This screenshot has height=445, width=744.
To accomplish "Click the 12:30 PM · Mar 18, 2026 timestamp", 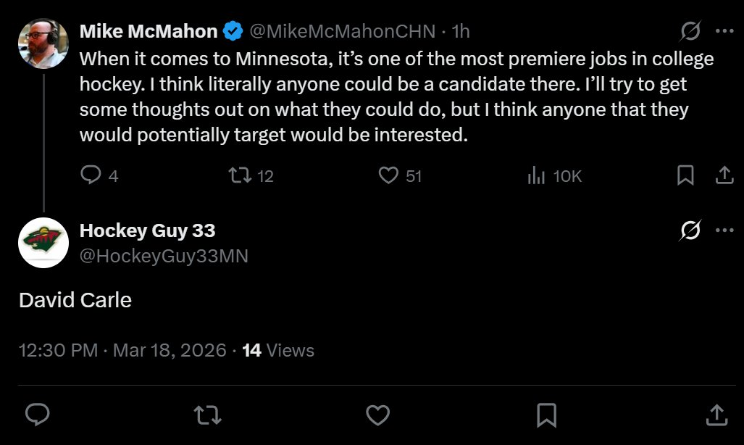I will (x=122, y=351).
